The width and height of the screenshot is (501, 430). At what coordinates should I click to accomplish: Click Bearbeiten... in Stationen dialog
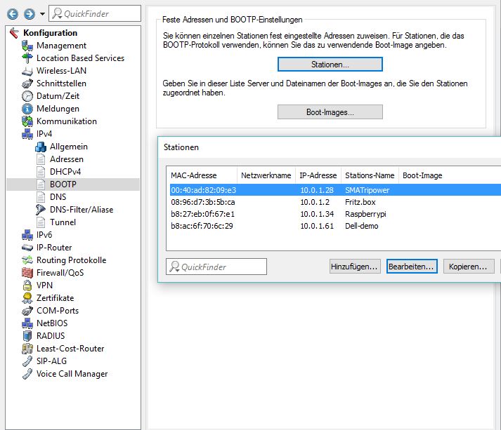tap(412, 267)
